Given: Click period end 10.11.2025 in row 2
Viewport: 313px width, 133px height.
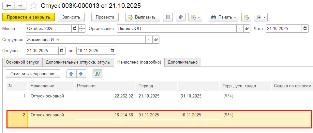Looking at the screenshot, I should point(191,115).
